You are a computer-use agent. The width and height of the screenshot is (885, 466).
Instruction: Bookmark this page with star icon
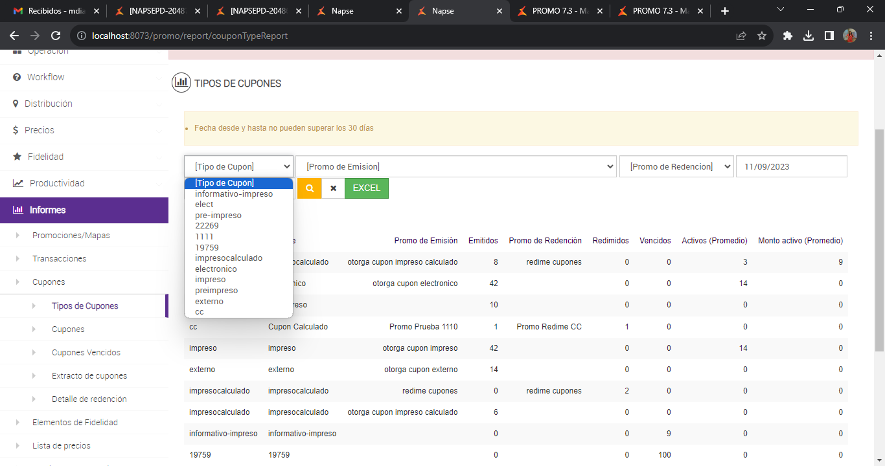(762, 36)
